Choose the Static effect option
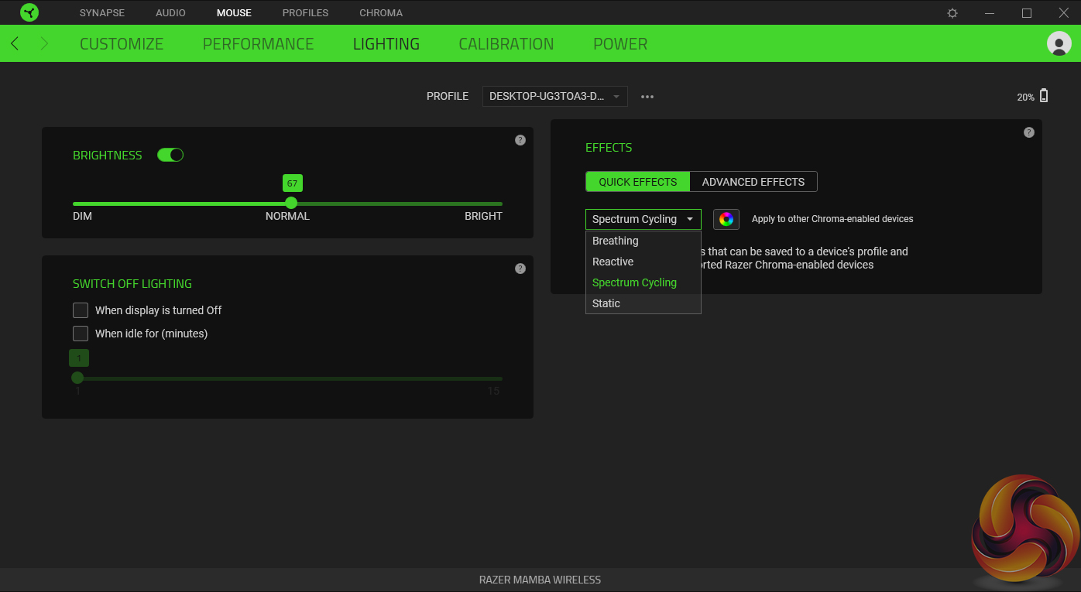Viewport: 1081px width, 592px height. [606, 303]
